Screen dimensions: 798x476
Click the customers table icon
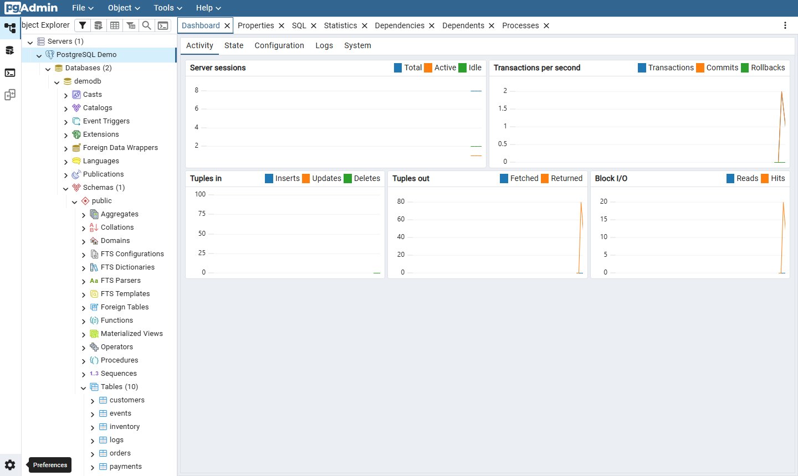pyautogui.click(x=103, y=400)
